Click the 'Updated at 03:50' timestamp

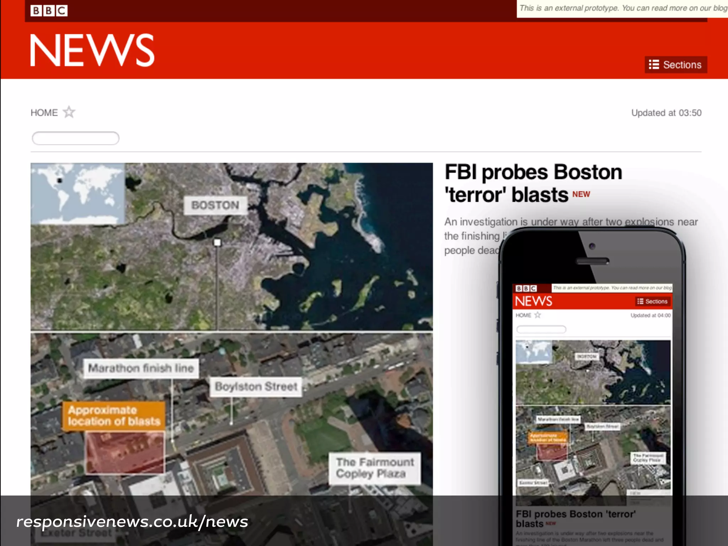pos(666,113)
